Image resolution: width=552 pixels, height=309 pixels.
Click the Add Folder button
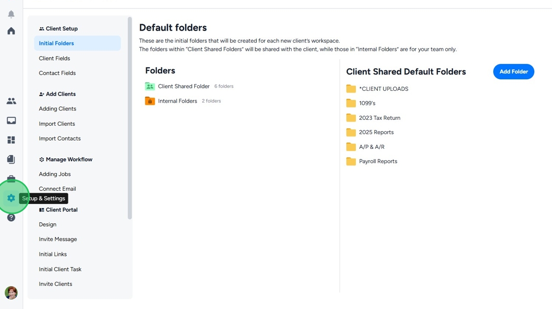(x=514, y=72)
